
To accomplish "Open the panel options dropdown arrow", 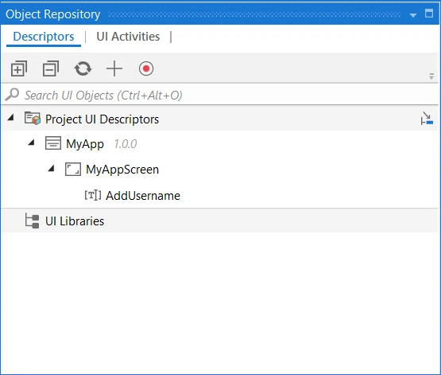I will pos(413,15).
